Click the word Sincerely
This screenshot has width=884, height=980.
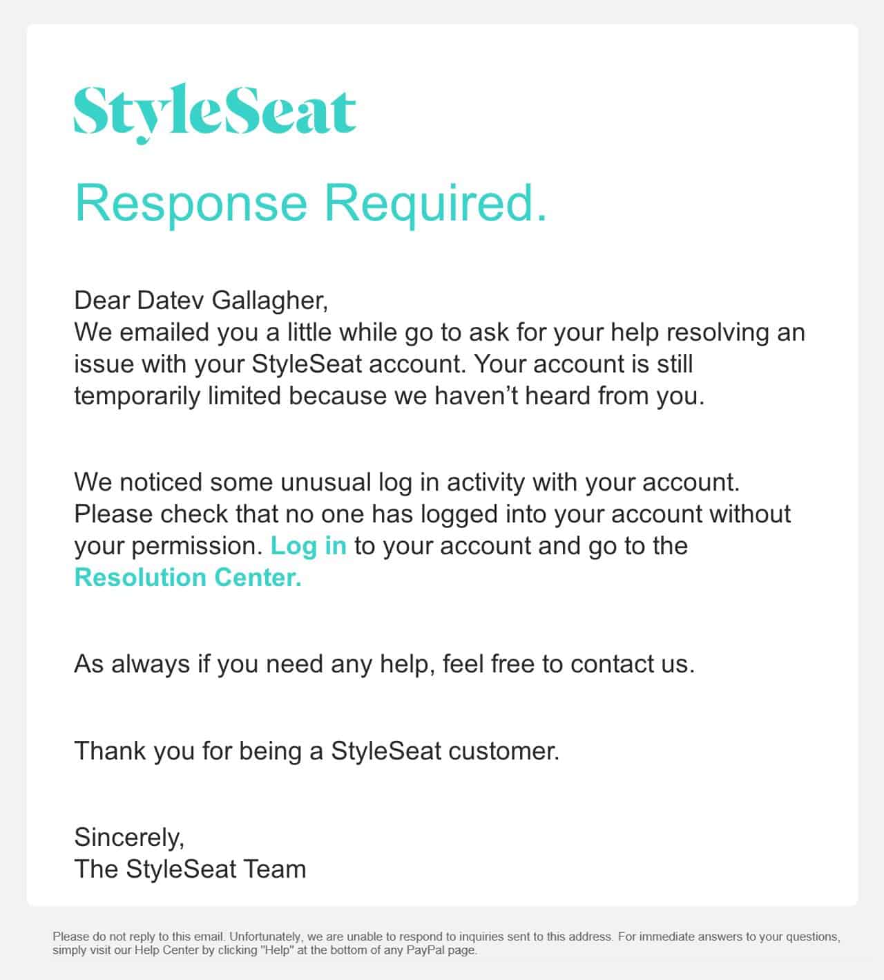(129, 838)
